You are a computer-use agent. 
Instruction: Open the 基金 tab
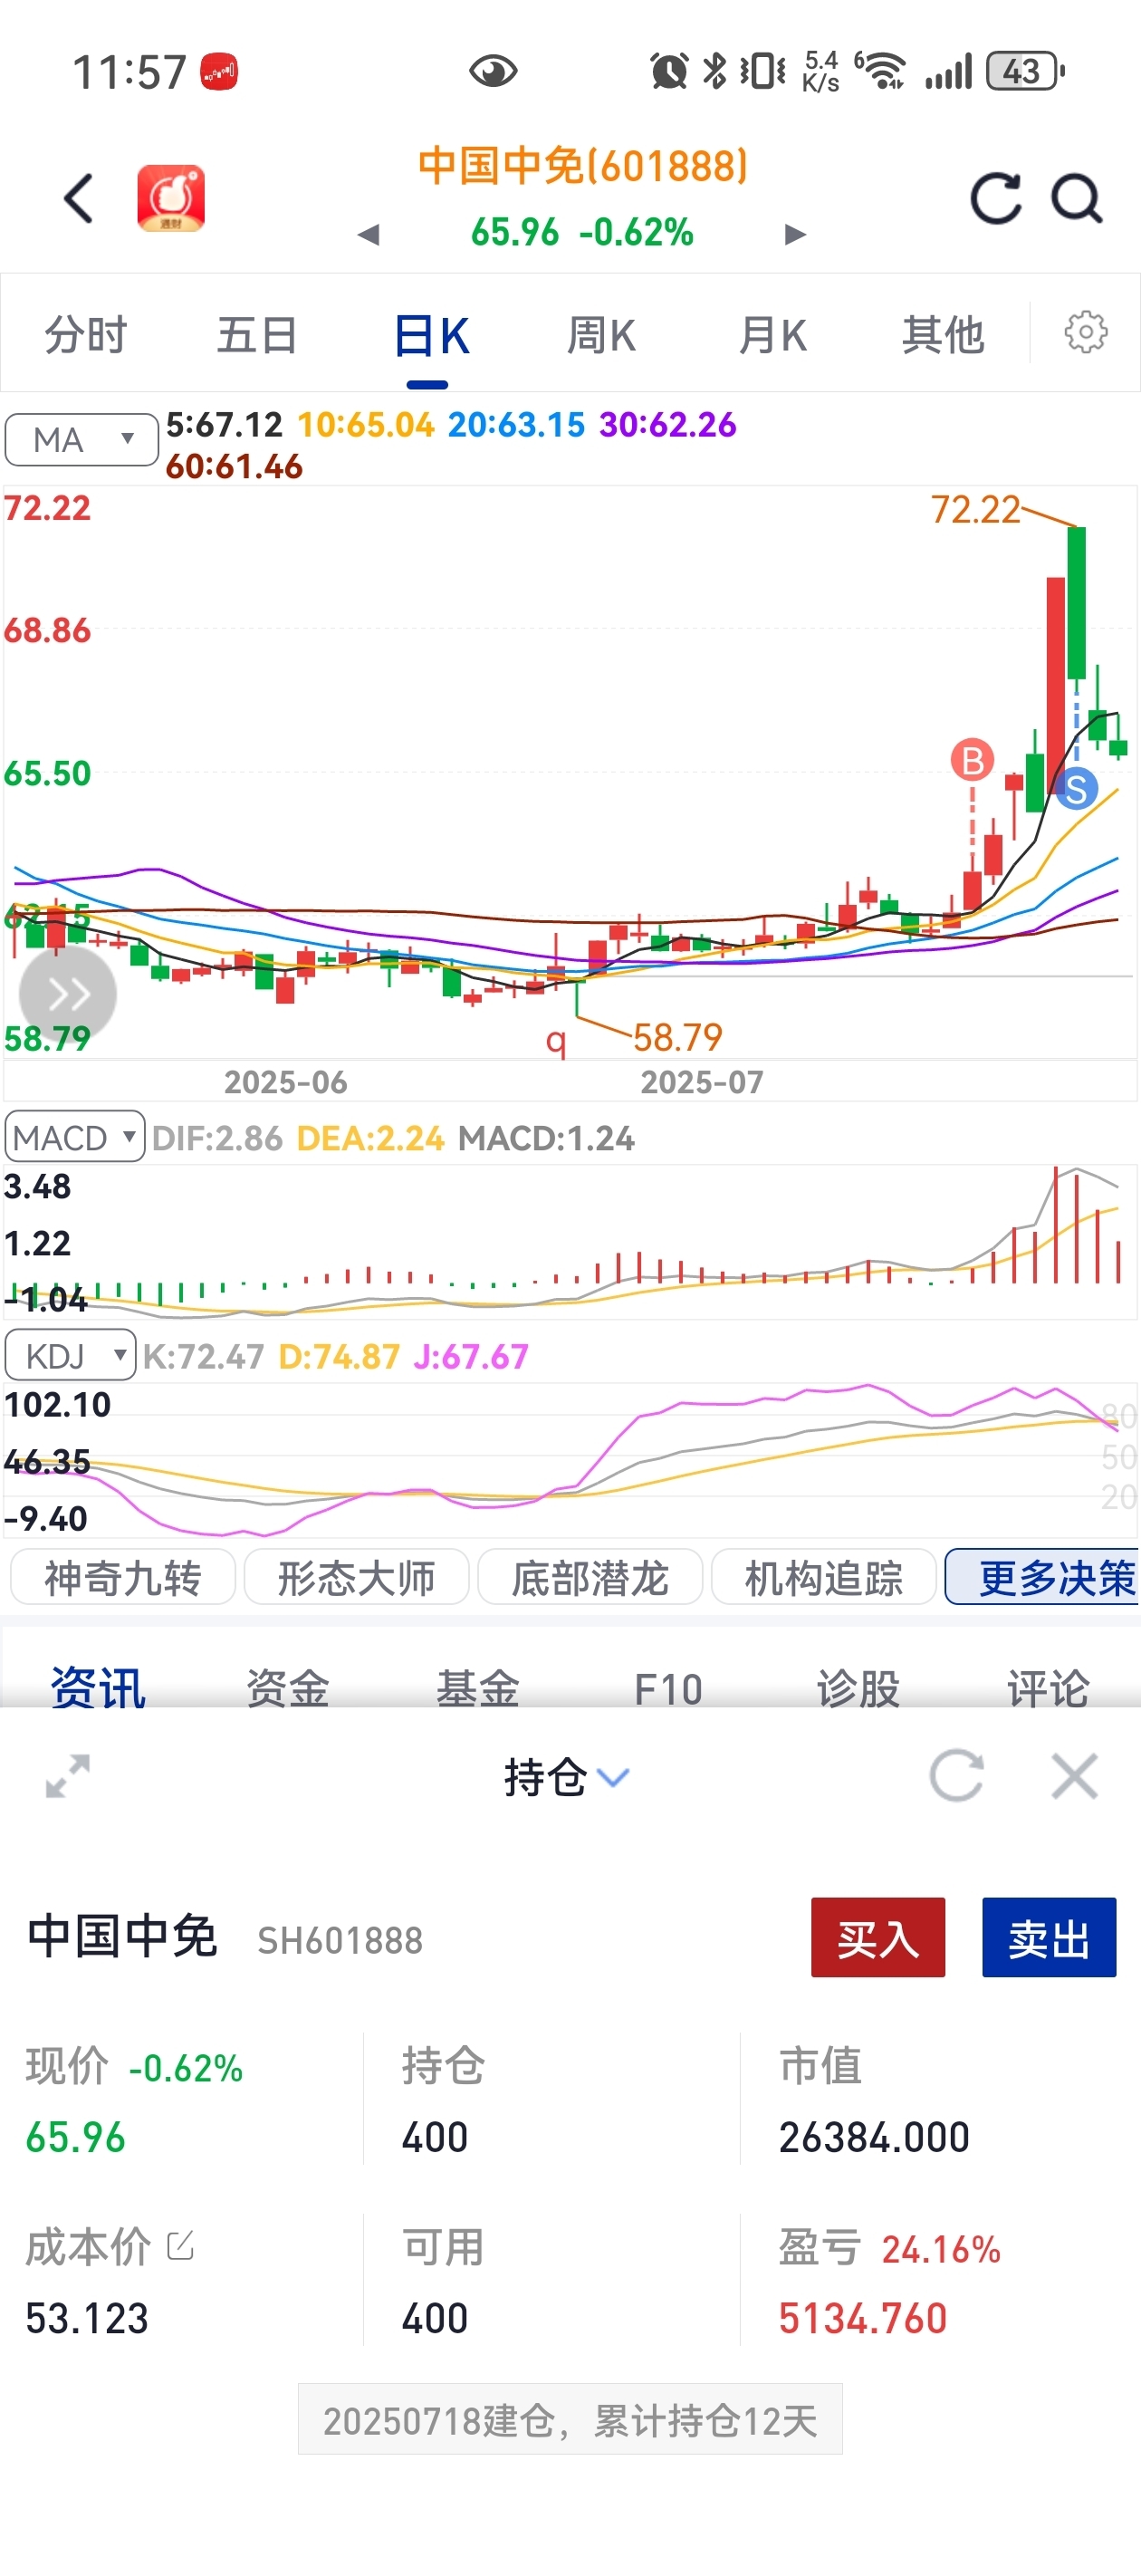[478, 1688]
